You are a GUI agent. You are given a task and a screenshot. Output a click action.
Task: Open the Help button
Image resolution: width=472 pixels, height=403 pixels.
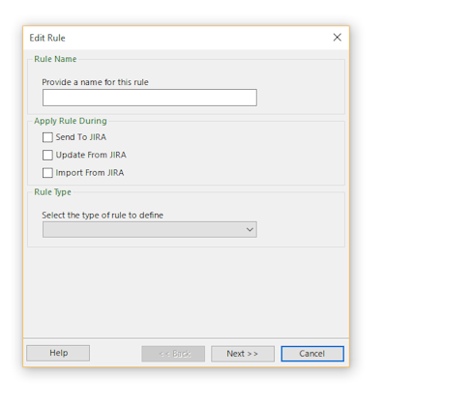(x=58, y=353)
